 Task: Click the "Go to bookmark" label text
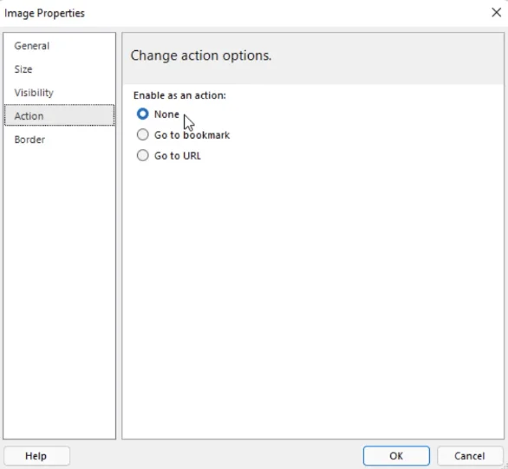192,135
